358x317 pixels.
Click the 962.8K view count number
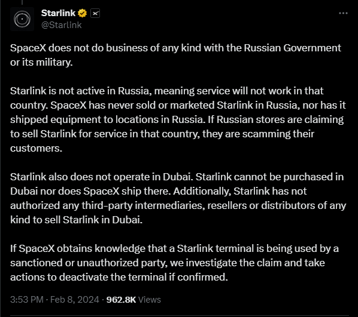(122, 300)
